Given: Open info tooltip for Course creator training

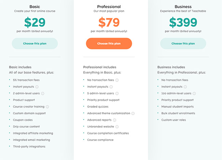Looking at the screenshot, I should (47, 107).
